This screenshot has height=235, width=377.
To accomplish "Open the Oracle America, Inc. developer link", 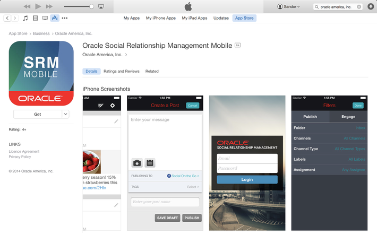I will (x=102, y=55).
